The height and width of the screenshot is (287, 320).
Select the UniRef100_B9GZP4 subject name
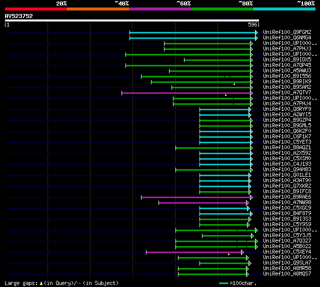pos(287,120)
